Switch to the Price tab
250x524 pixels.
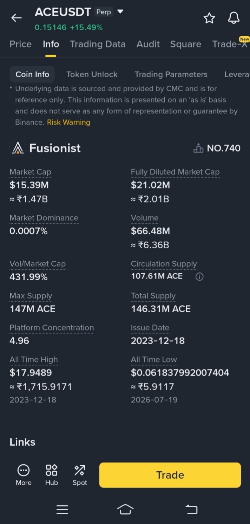pyautogui.click(x=21, y=44)
